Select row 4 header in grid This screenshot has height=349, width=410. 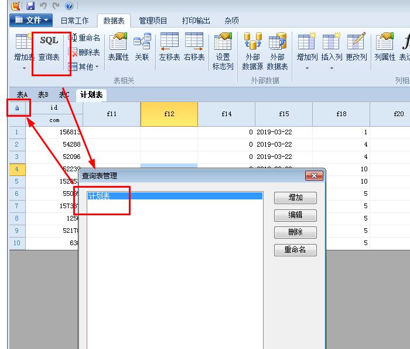(17, 169)
